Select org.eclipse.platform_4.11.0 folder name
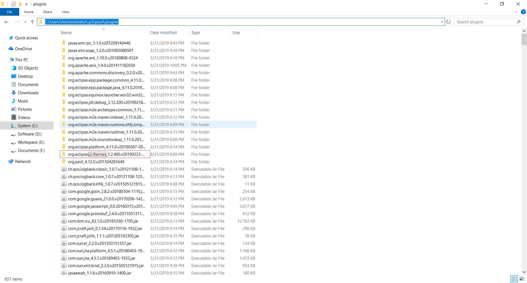Viewport: 527px width, 283px height. click(x=107, y=147)
